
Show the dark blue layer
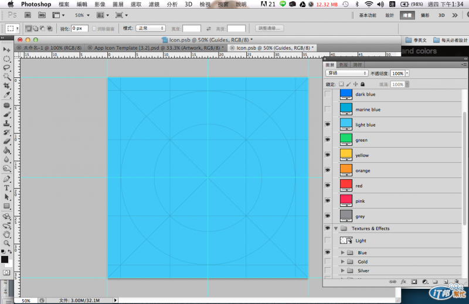click(x=328, y=94)
